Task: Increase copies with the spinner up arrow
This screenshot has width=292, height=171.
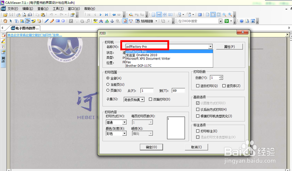Action: pyautogui.click(x=221, y=76)
